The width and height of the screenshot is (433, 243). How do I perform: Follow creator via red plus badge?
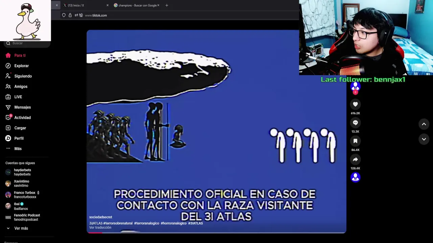pyautogui.click(x=355, y=92)
